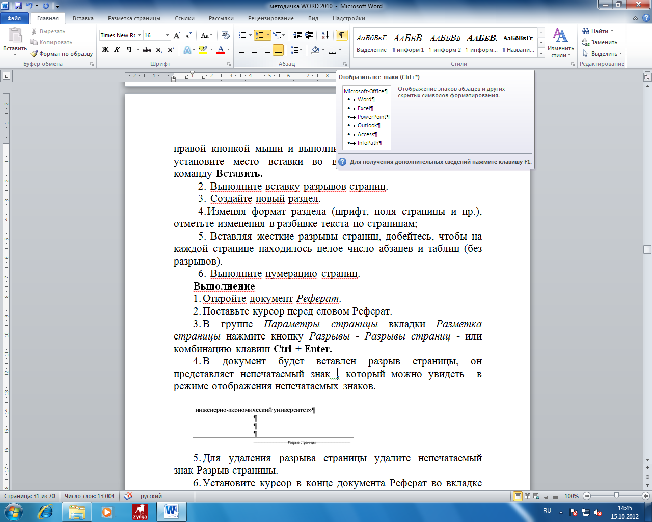Open the Find (Найти) dropdown

612,31
